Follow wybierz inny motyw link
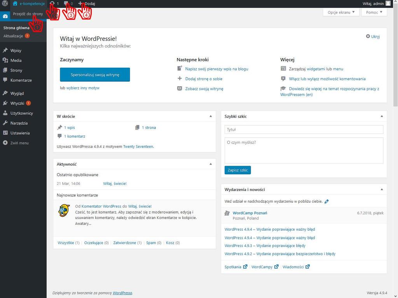 83,88
